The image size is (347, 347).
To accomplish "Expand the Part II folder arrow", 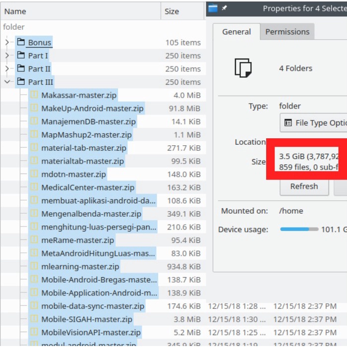I will [x=7, y=68].
